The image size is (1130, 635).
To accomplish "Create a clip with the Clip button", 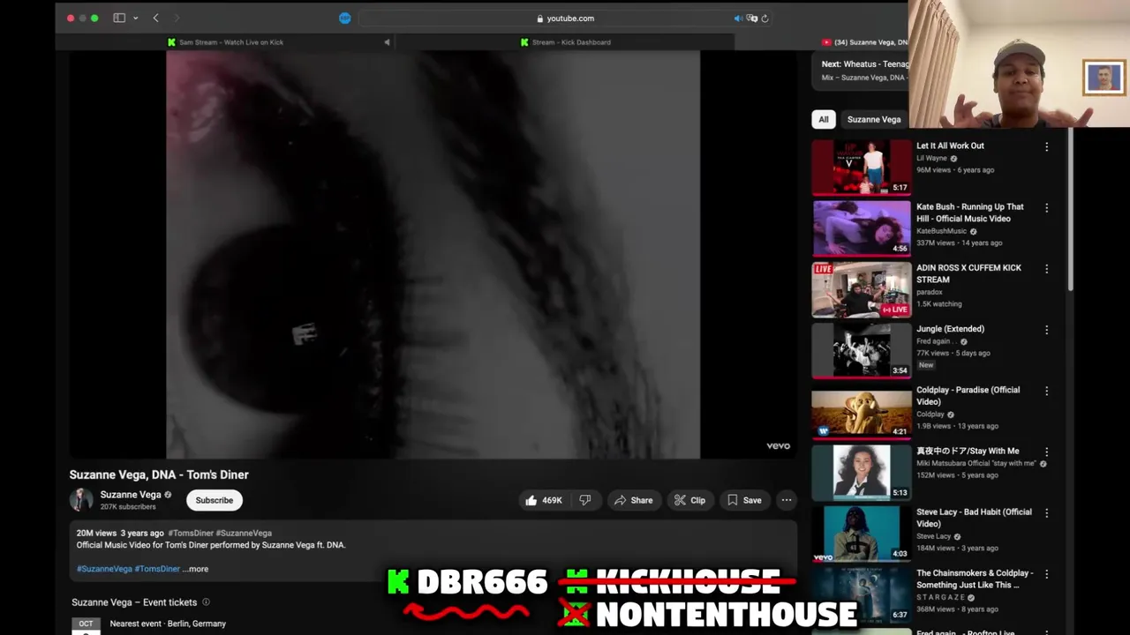I will tap(689, 500).
